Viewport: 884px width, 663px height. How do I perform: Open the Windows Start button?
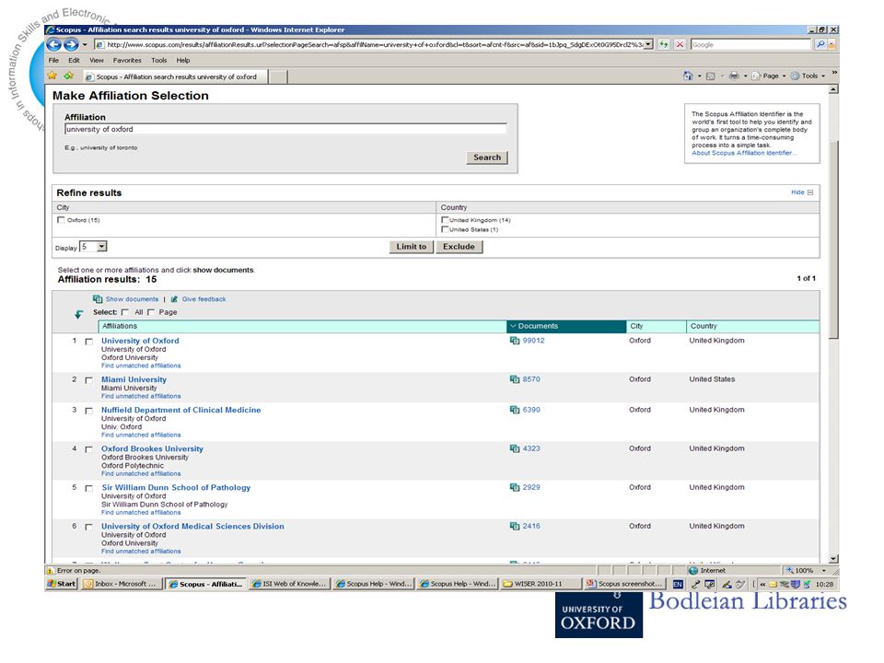(62, 584)
